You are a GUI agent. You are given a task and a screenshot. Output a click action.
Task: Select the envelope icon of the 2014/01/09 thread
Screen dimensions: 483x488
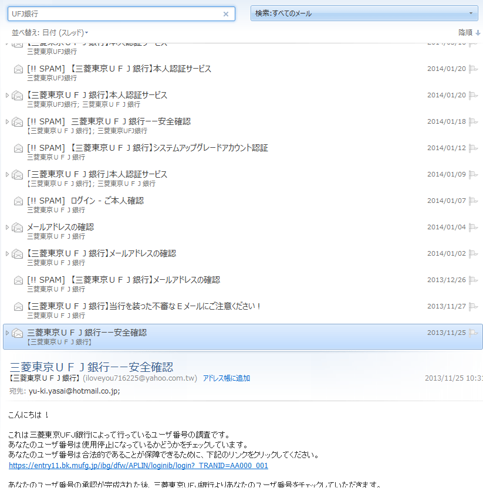18,175
